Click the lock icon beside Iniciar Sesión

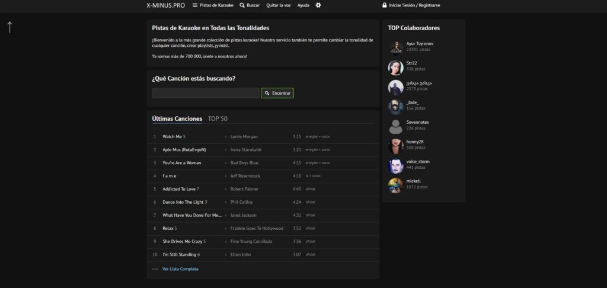click(384, 5)
